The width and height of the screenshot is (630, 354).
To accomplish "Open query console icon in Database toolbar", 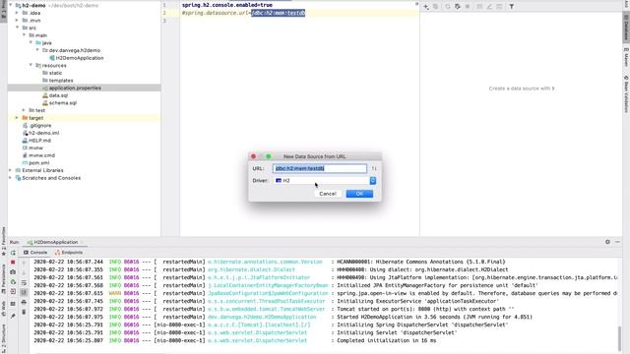I will point(499,7).
